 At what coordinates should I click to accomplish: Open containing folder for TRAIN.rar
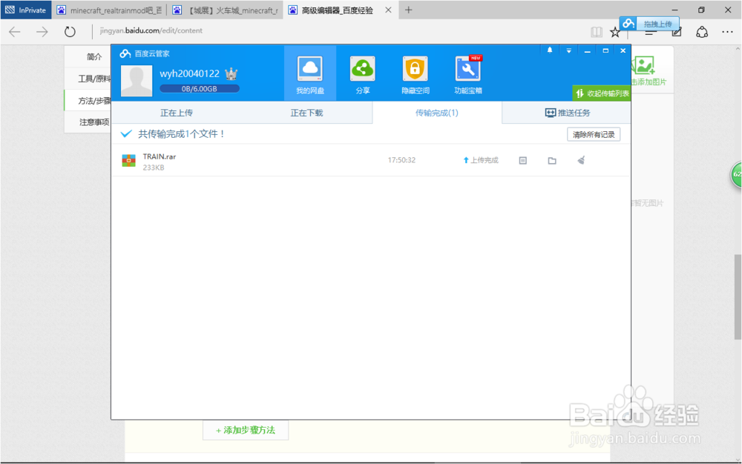pos(552,161)
